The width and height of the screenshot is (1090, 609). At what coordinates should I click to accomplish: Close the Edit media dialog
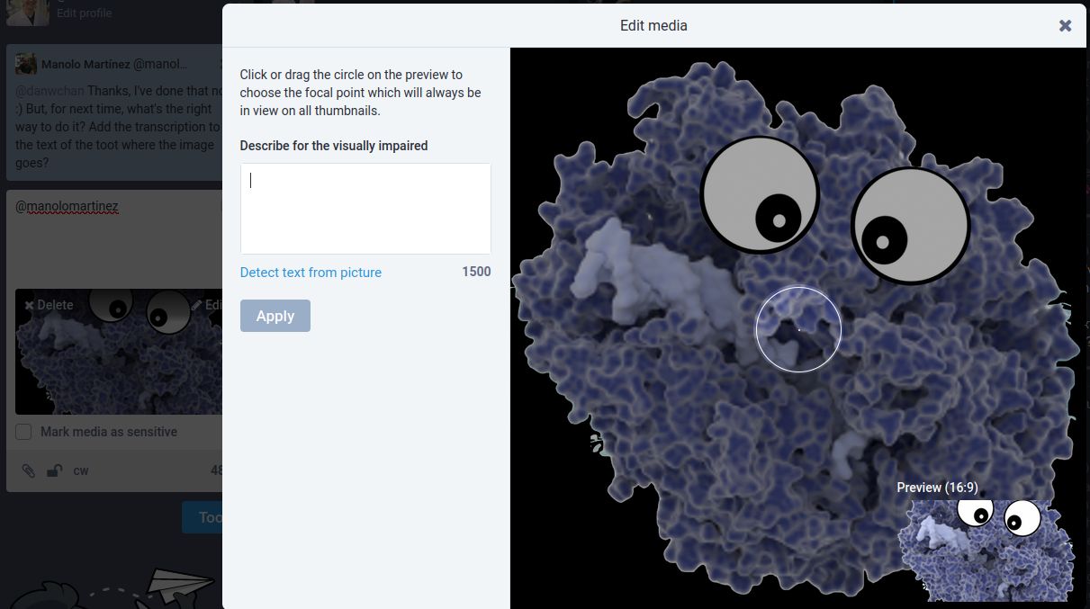click(1065, 26)
